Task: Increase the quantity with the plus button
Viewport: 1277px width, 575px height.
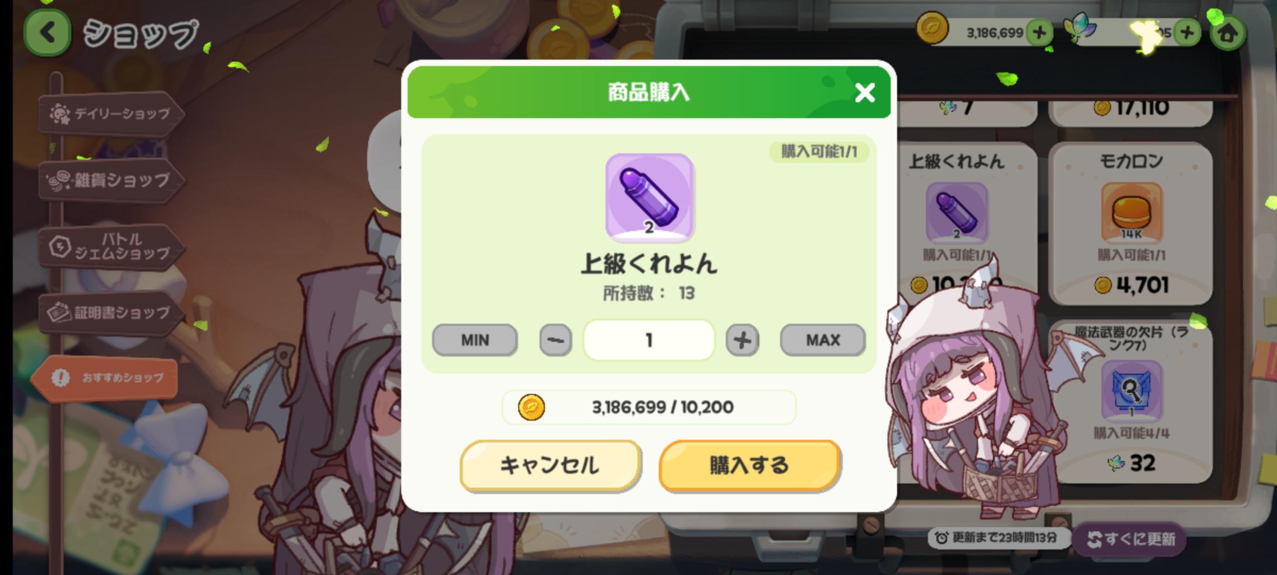Action: (742, 340)
